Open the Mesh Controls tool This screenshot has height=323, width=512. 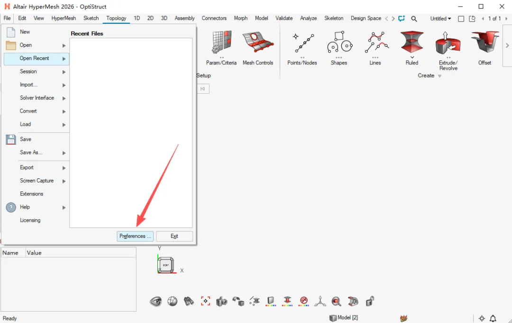[x=257, y=43]
